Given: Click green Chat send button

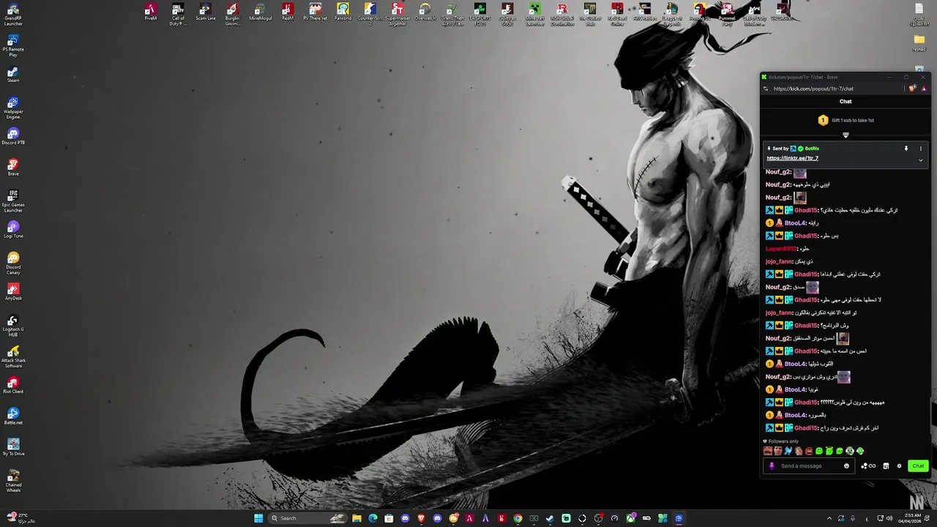Looking at the screenshot, I should (x=918, y=466).
